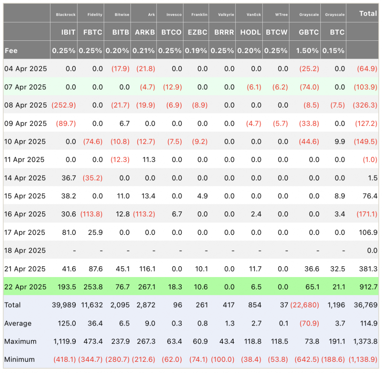
Task: Click the BTCW ticker header
Action: (277, 32)
